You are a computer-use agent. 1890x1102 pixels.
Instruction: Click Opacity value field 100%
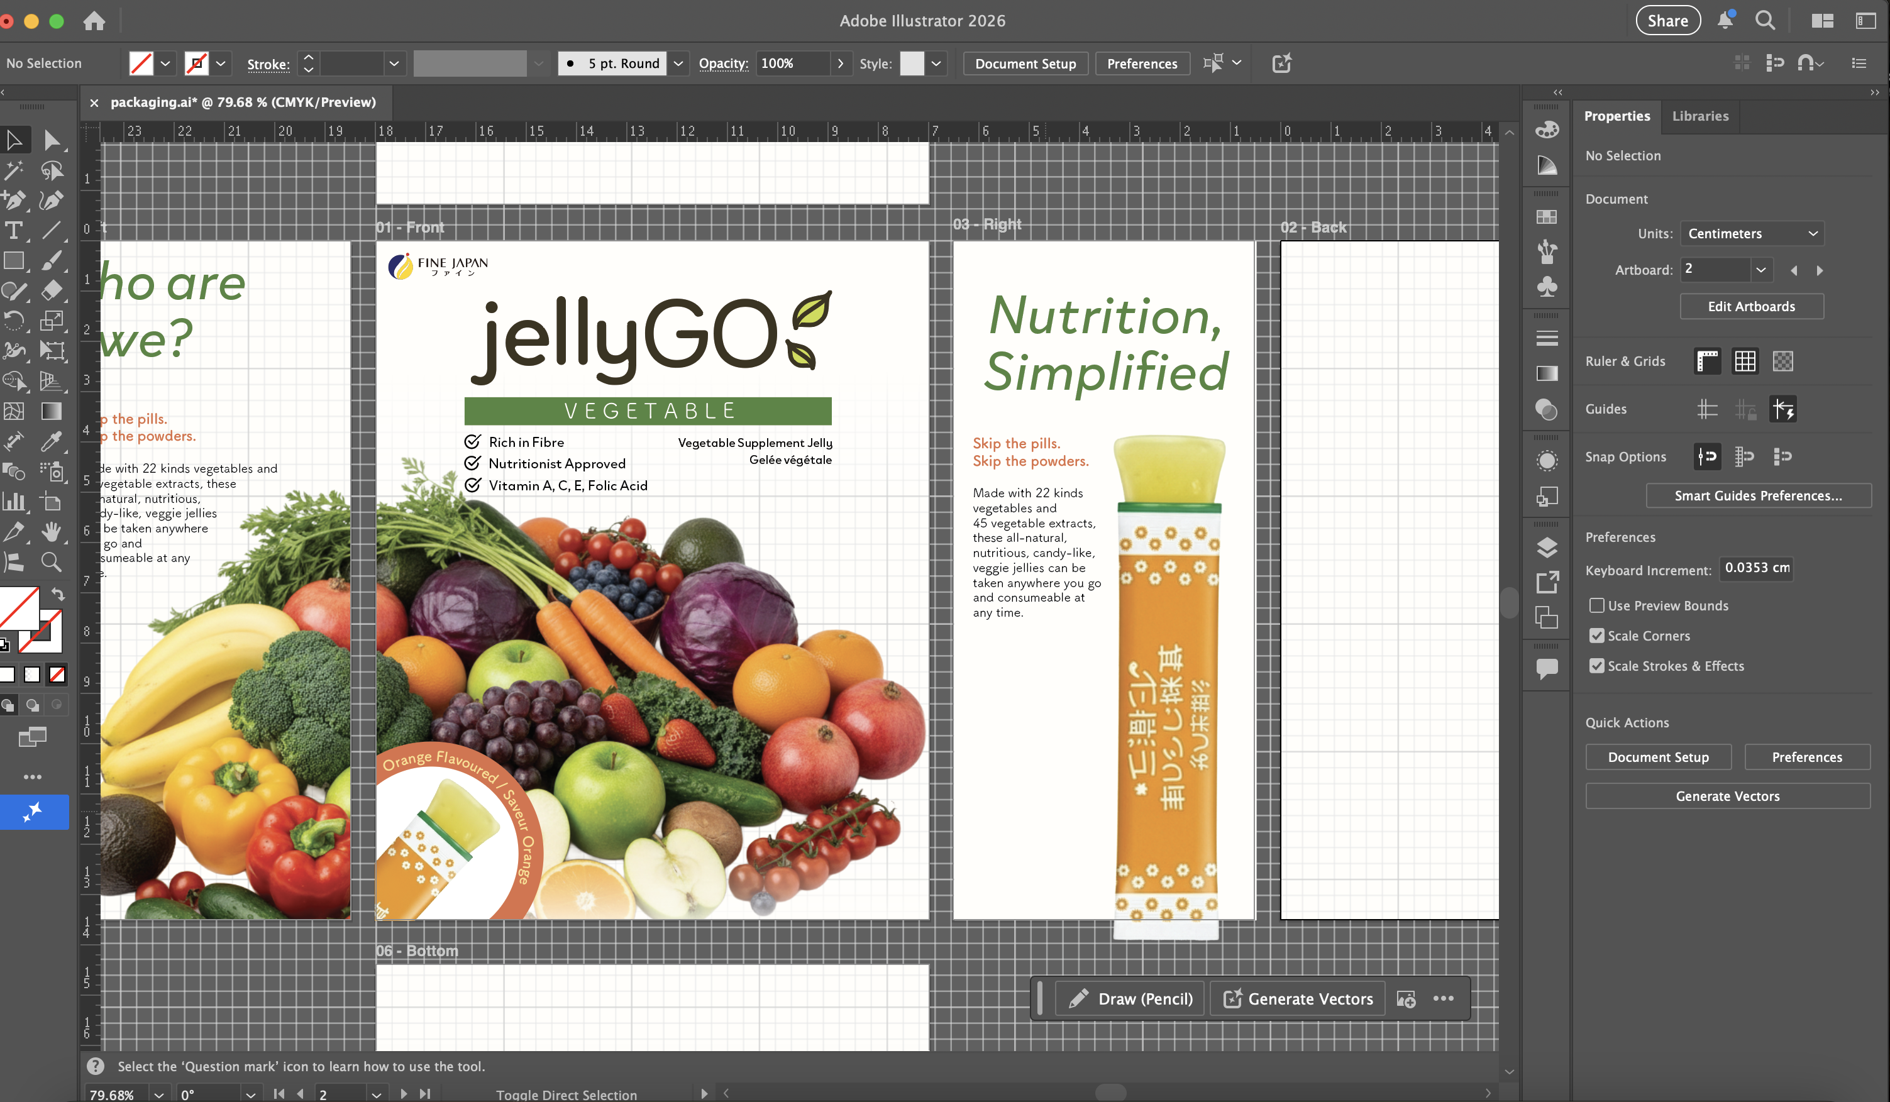click(x=793, y=63)
